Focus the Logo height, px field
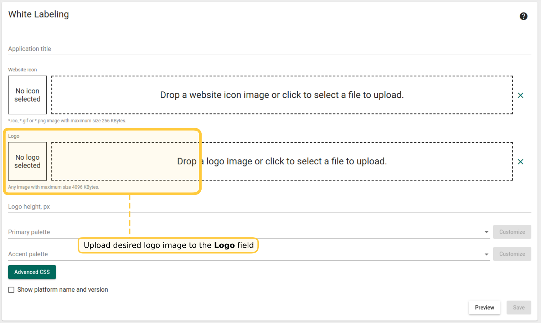The height and width of the screenshot is (323, 541). [270, 207]
